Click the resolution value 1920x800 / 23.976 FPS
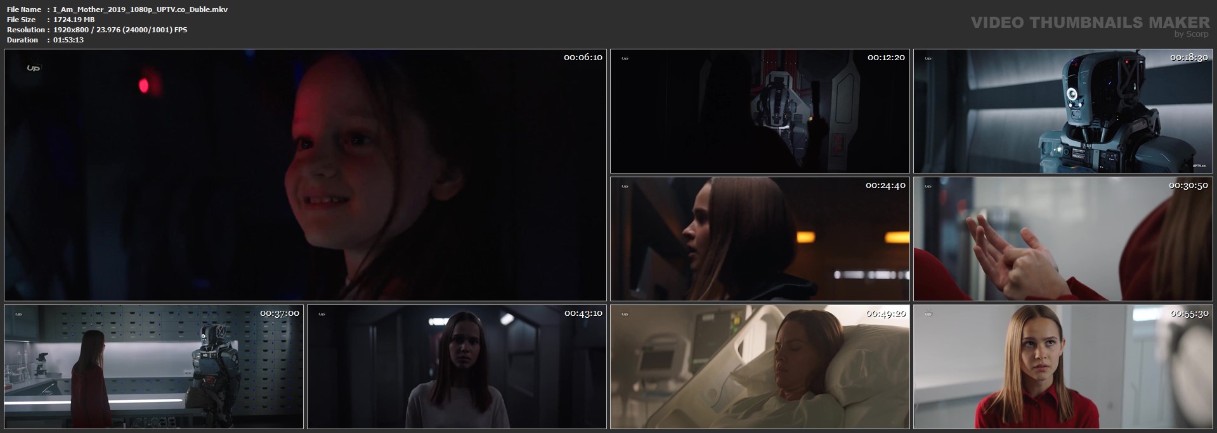The width and height of the screenshot is (1217, 433). pos(120,30)
